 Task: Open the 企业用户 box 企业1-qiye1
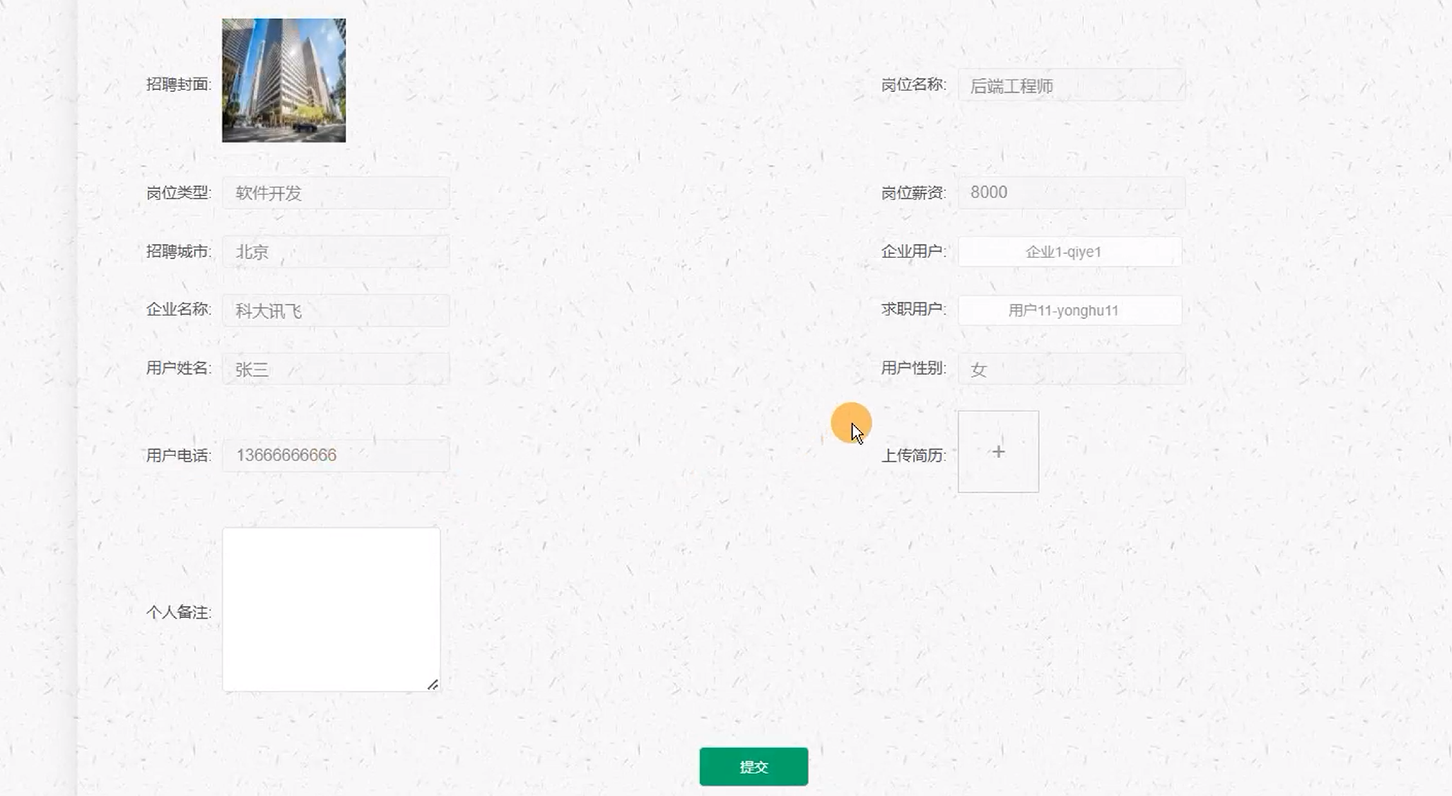(x=1069, y=251)
